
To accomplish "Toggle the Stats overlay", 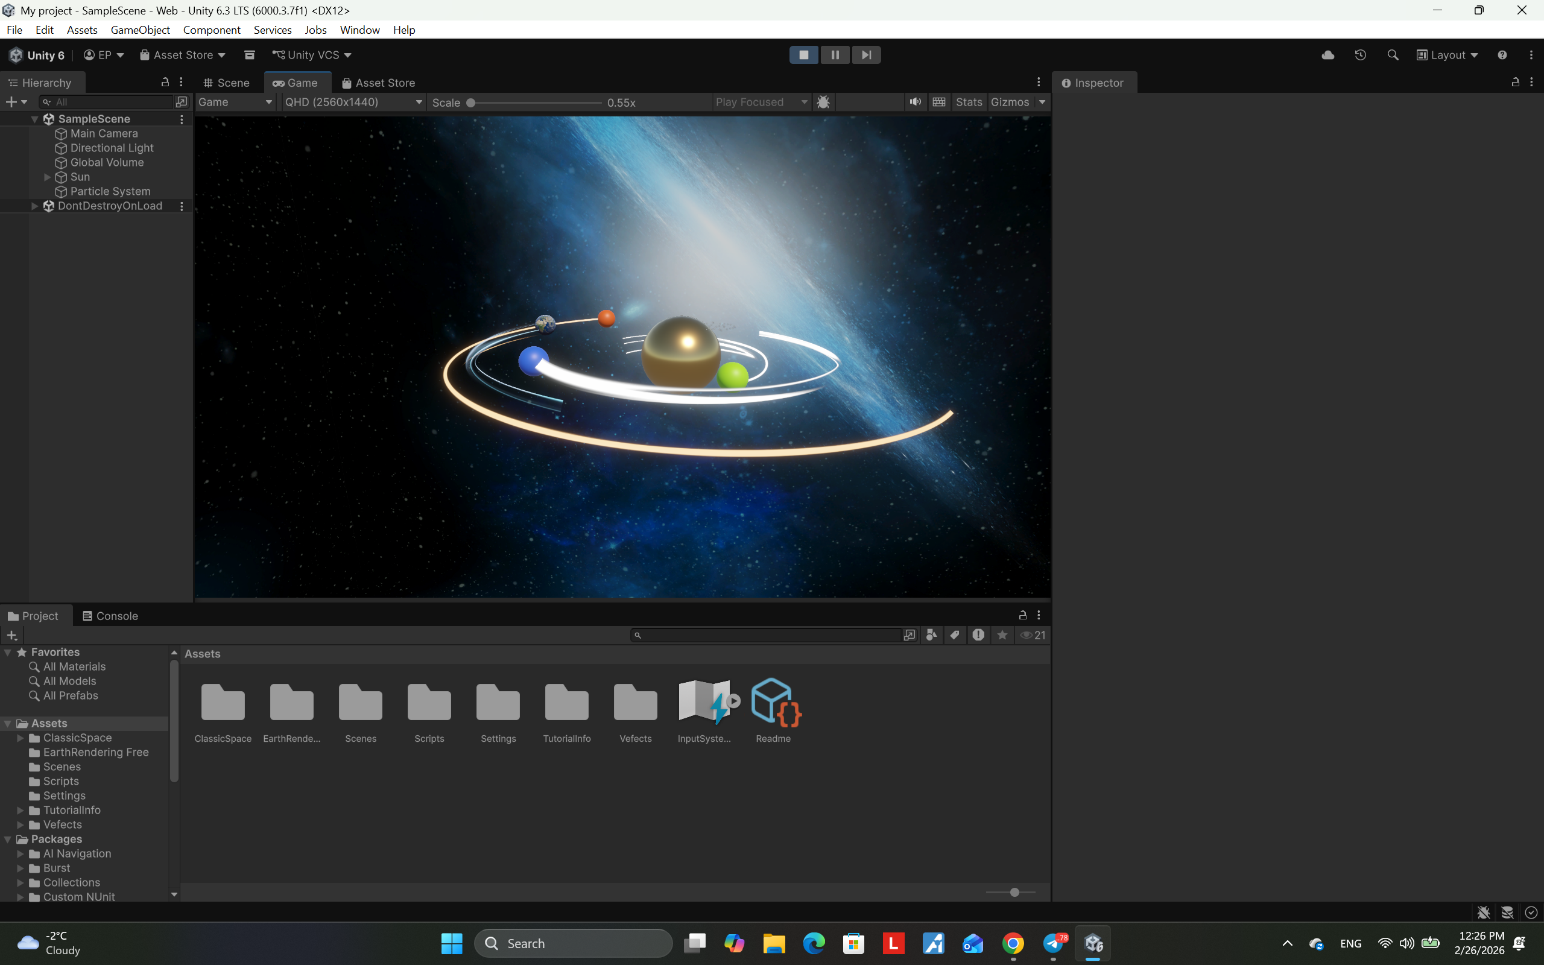I will point(969,102).
